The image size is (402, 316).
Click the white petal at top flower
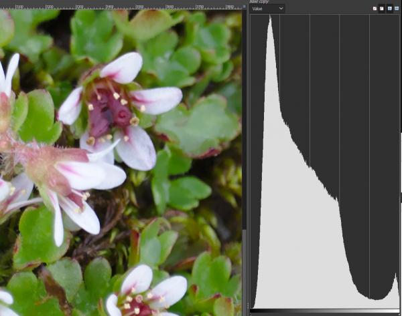click(x=123, y=67)
